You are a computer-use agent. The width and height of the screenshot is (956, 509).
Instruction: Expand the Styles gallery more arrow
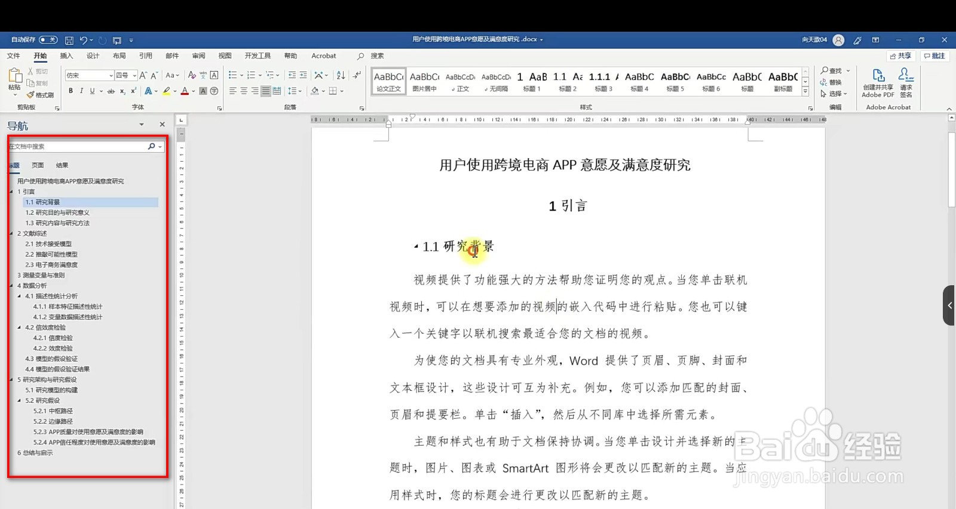click(x=805, y=91)
